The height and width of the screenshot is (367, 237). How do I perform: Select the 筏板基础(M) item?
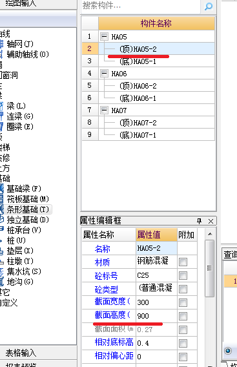coord(27,199)
